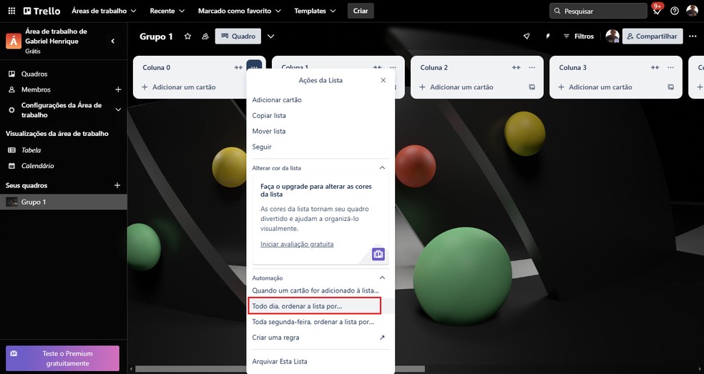Click the purple briefcase upgrade icon
704x374 pixels.
[x=378, y=254]
